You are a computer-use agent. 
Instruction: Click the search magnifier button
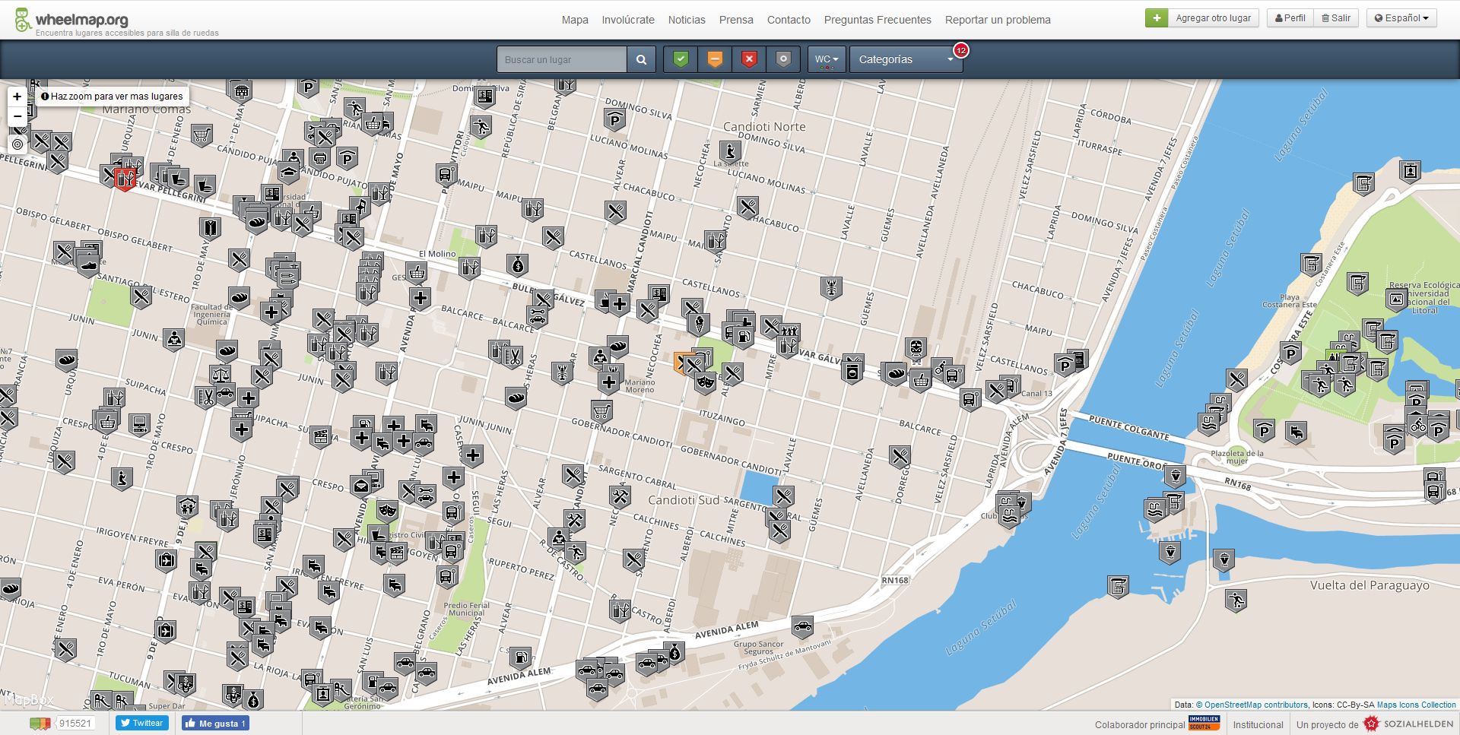[x=641, y=59]
